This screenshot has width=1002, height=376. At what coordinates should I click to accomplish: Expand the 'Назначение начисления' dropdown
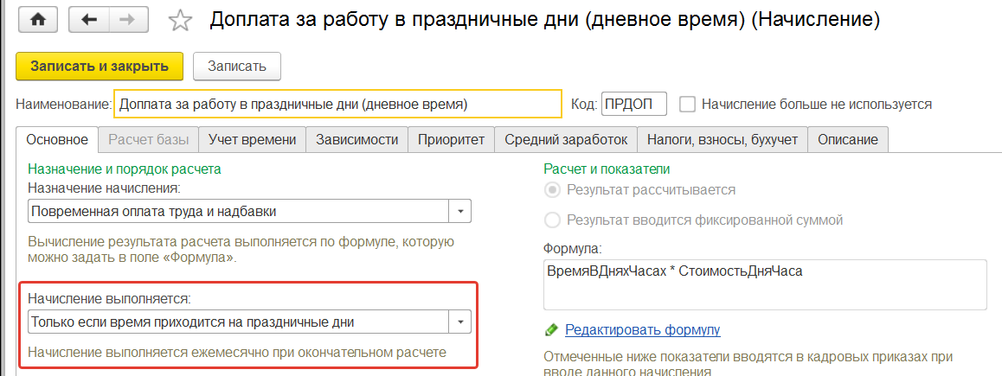(460, 211)
